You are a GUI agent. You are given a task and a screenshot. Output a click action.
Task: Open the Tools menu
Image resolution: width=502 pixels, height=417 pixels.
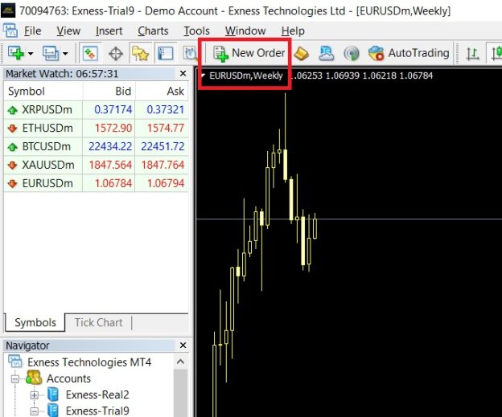[196, 31]
